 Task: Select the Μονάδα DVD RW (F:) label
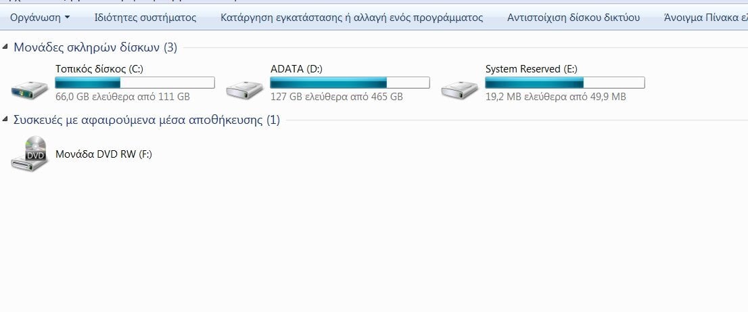[x=103, y=154]
